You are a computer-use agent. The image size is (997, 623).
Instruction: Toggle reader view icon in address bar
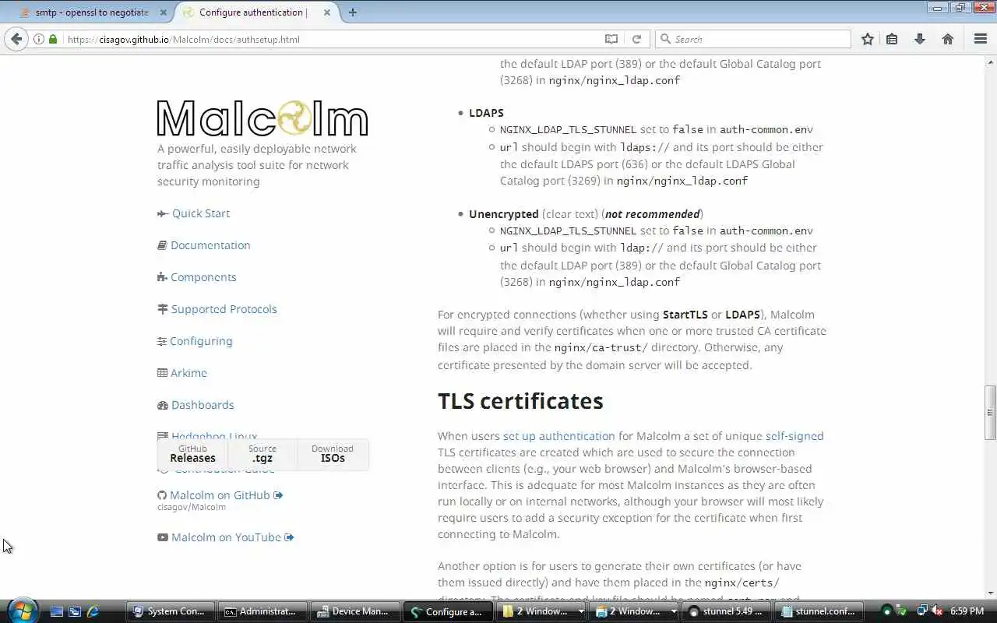[611, 39]
